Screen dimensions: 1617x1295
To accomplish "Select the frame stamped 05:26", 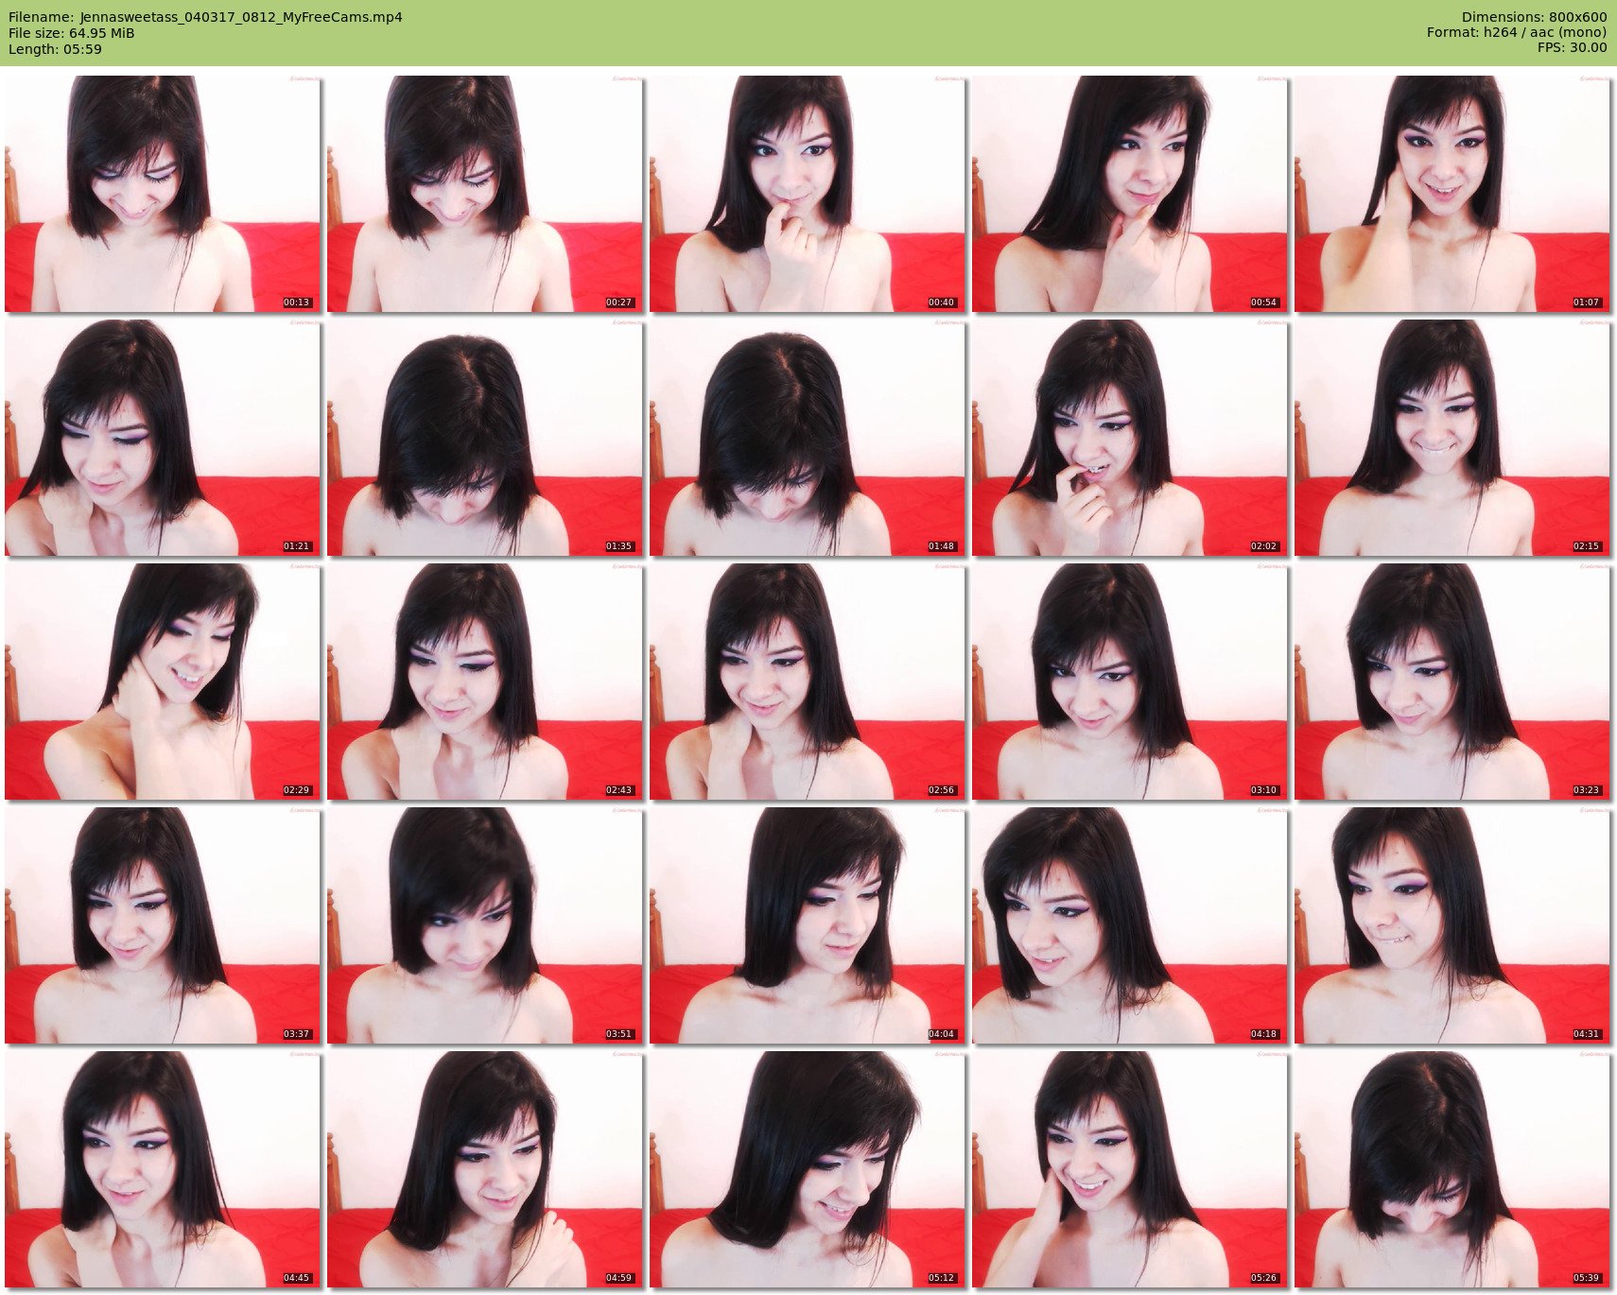I will coord(1130,1169).
